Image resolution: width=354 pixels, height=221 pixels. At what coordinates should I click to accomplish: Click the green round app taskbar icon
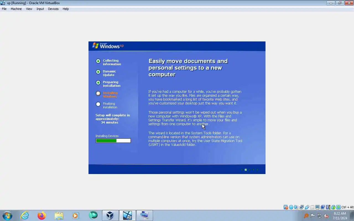click(x=93, y=215)
